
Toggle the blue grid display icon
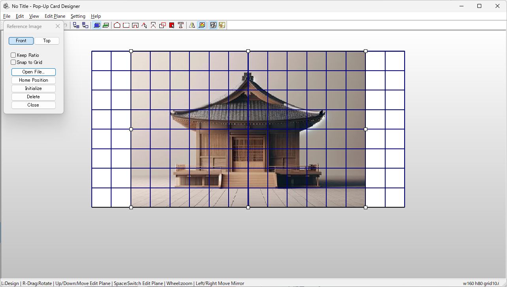[96, 25]
